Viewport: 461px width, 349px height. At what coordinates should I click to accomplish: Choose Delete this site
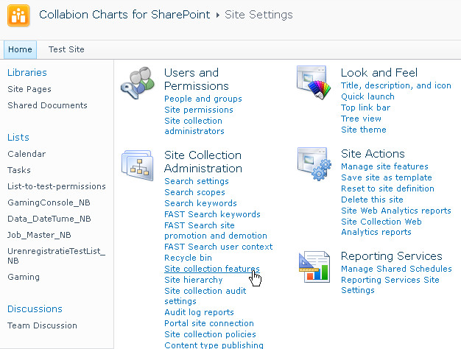coord(372,200)
